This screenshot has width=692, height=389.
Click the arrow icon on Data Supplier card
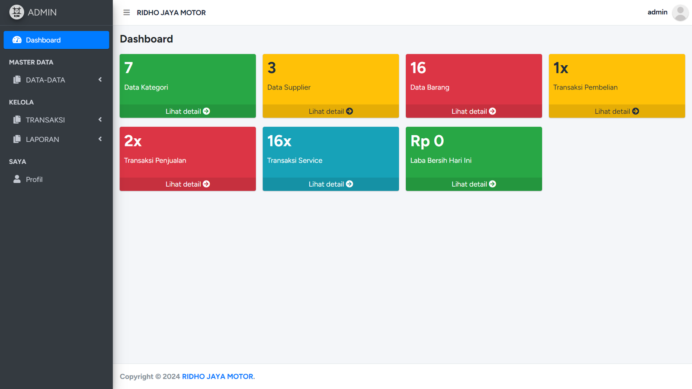pyautogui.click(x=349, y=111)
